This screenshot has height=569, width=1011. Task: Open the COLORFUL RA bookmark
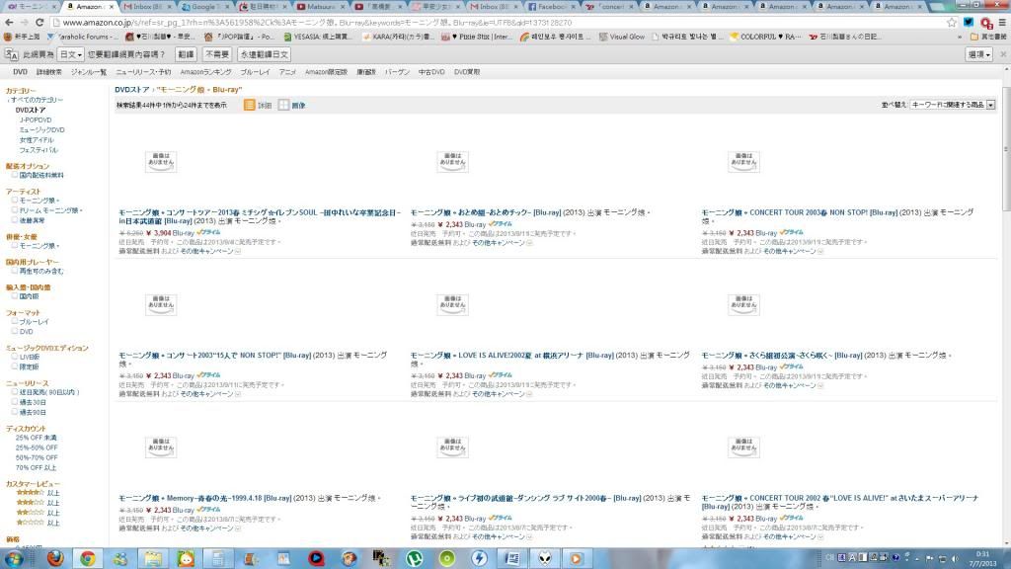(765, 37)
